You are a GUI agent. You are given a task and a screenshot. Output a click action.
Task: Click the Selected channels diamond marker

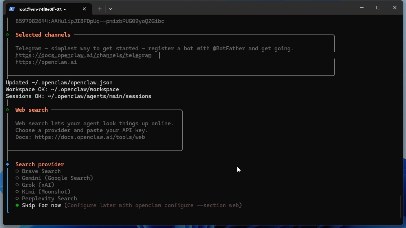[x=8, y=34]
